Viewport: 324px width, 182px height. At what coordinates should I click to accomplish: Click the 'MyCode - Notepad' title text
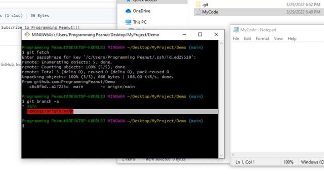(258, 30)
